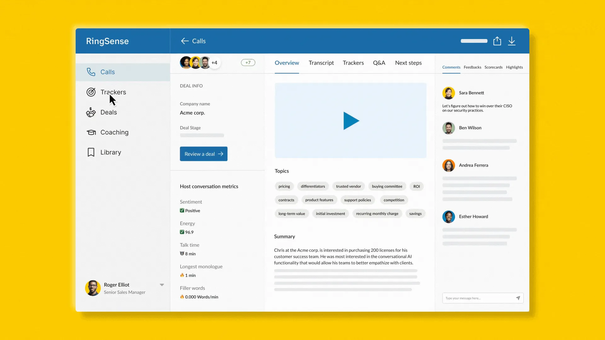Show the +4 additional attendees
This screenshot has width=605, height=340.
tap(214, 63)
